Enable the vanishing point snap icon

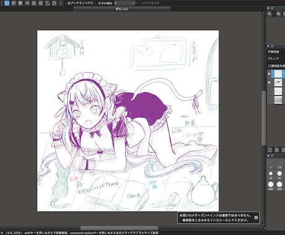(27, 3)
